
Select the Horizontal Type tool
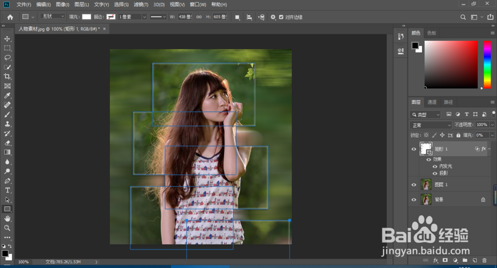click(x=7, y=190)
